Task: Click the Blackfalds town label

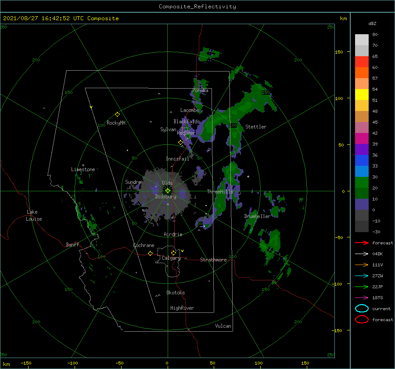Action: (x=187, y=122)
